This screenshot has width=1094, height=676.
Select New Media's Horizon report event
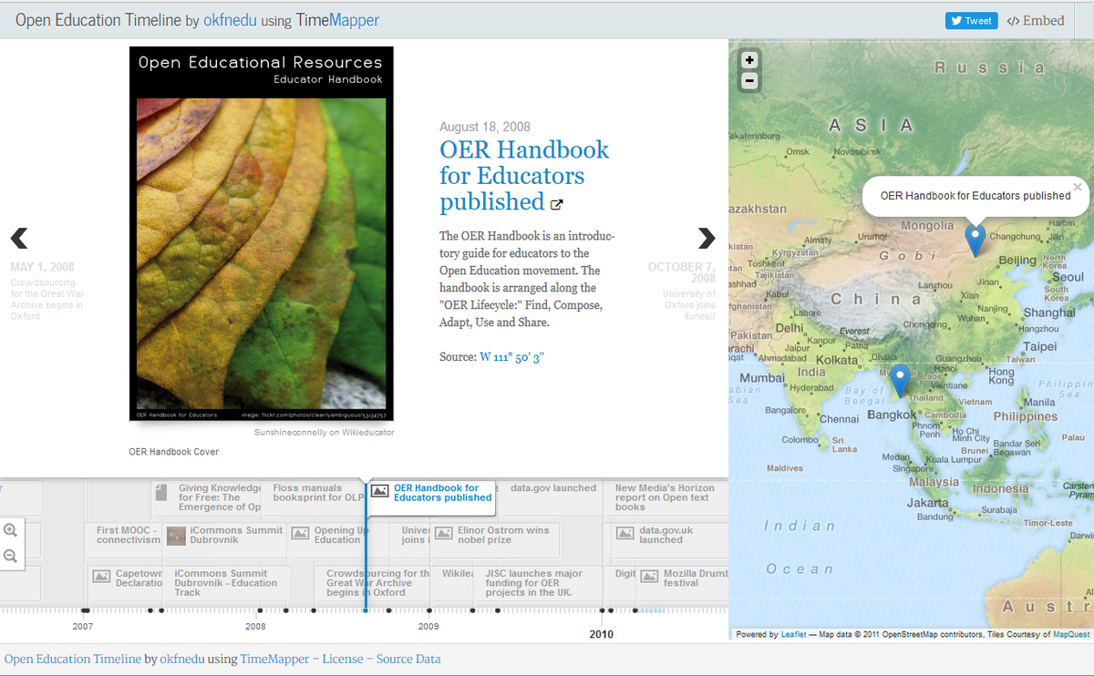[x=665, y=497]
